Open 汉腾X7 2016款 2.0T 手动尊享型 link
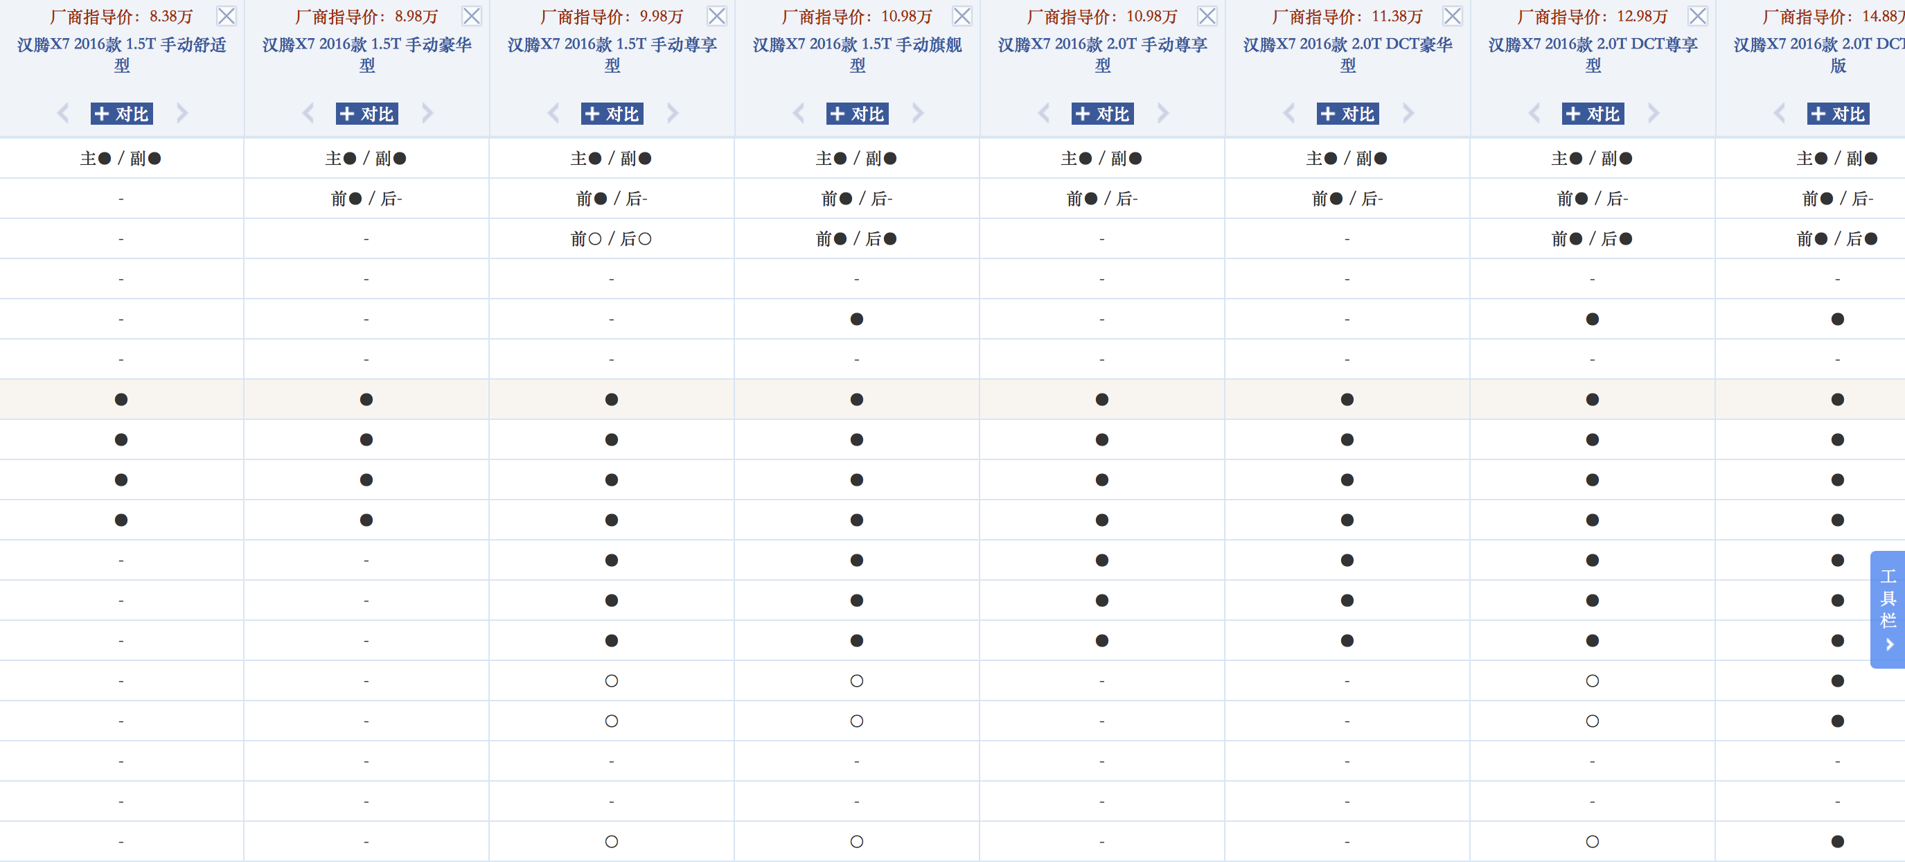 pyautogui.click(x=1104, y=55)
